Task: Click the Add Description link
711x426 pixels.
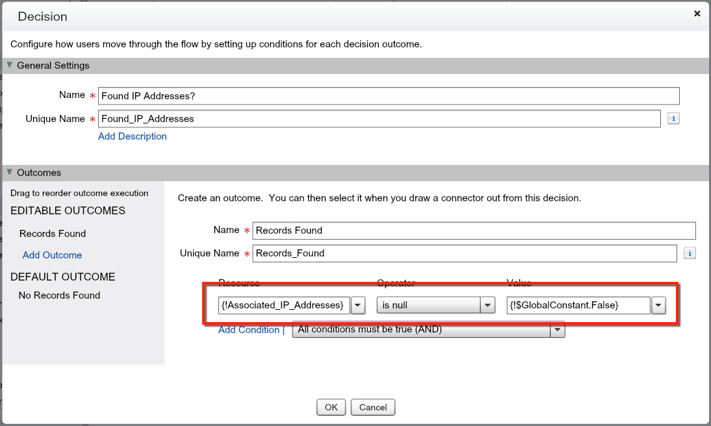Action: (132, 136)
